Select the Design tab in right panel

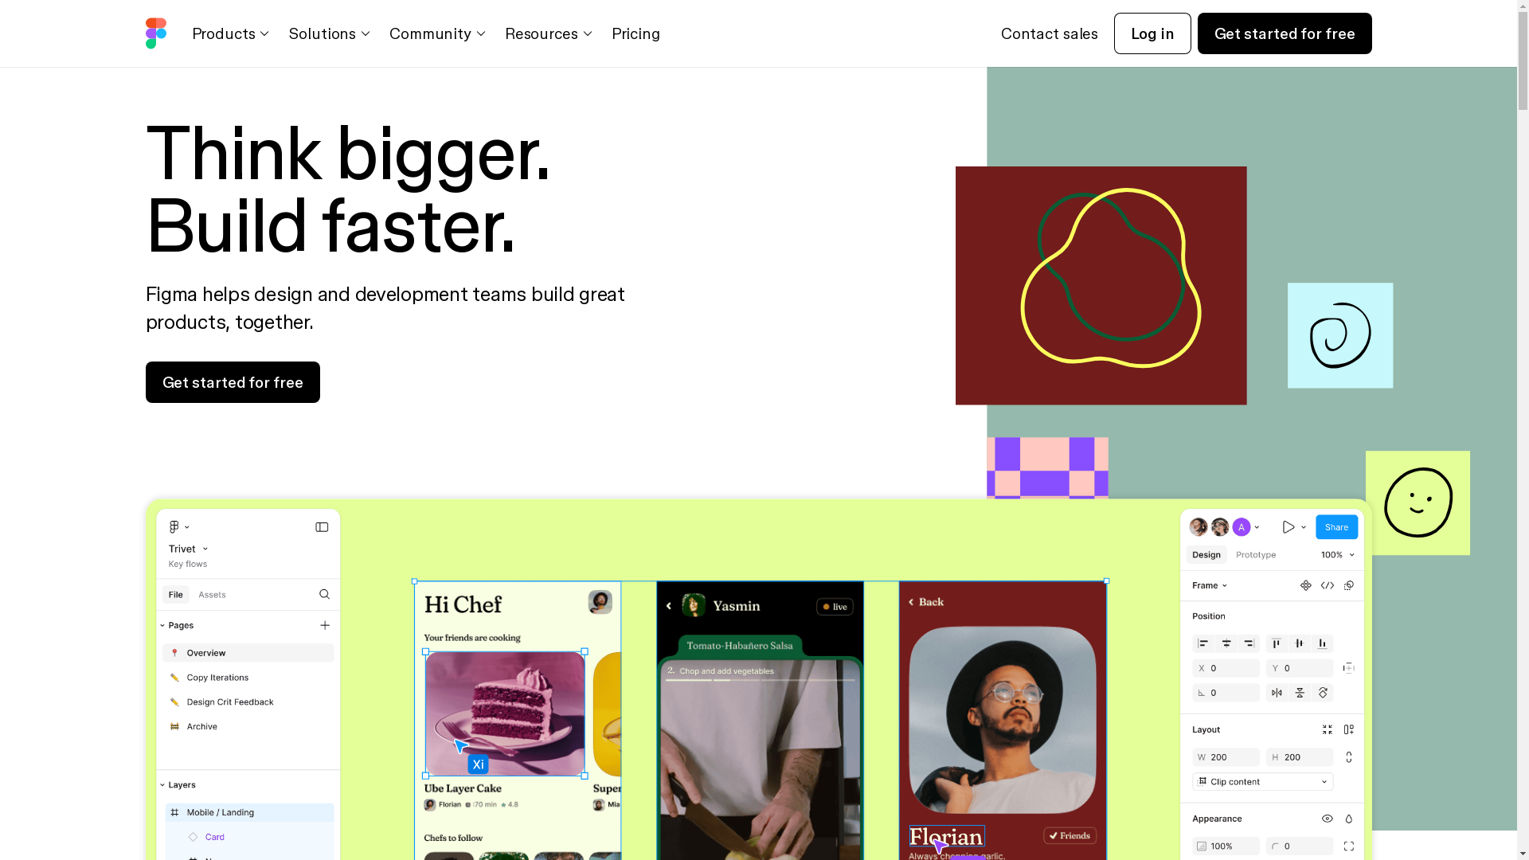click(x=1206, y=554)
